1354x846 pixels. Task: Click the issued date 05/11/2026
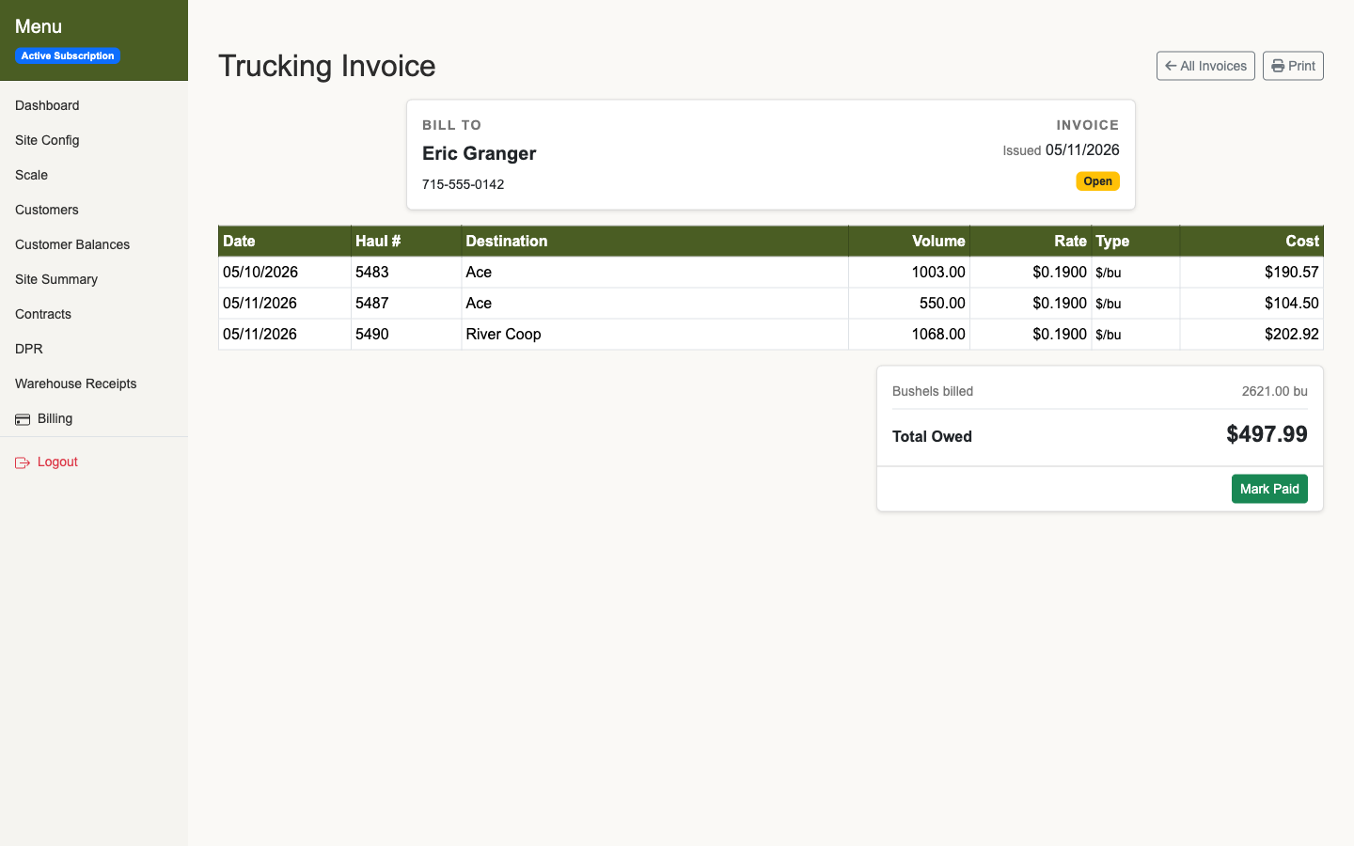(1082, 149)
